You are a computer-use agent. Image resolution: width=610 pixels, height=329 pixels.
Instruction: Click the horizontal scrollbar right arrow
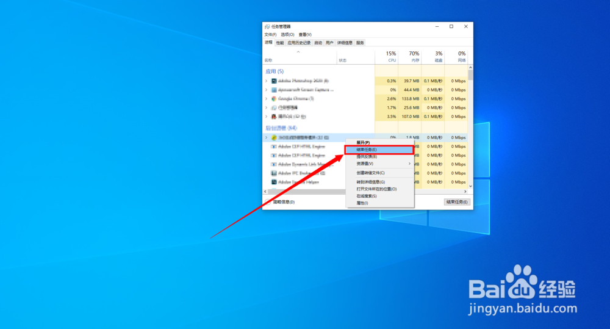[x=465, y=192]
